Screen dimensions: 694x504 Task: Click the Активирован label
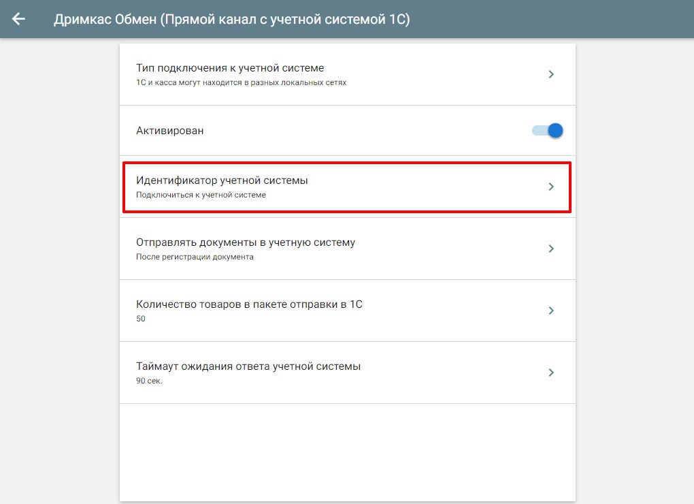coord(169,131)
